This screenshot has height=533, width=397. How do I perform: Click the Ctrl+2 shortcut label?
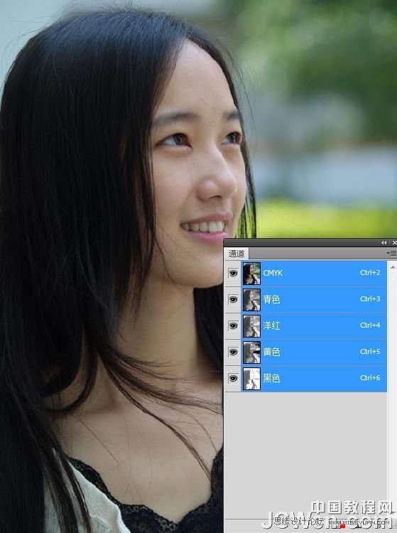pos(370,273)
